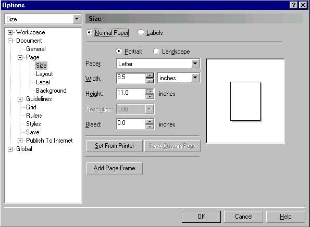Expand the Guidelines tree node

(20, 99)
